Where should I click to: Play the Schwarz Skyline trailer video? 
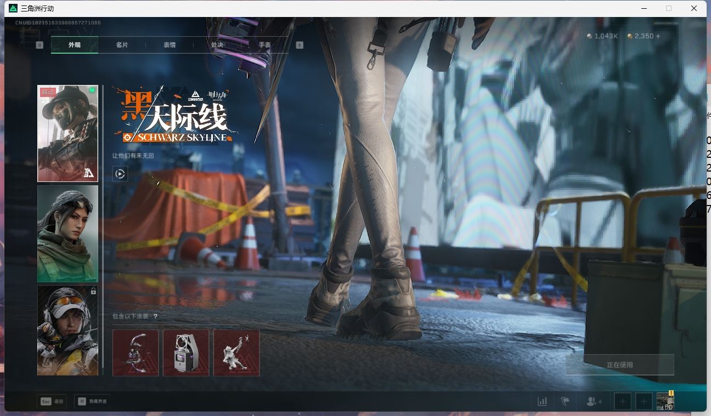(x=120, y=174)
